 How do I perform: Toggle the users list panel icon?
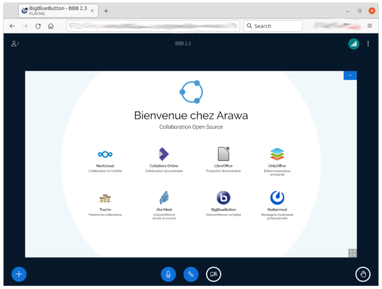15,43
